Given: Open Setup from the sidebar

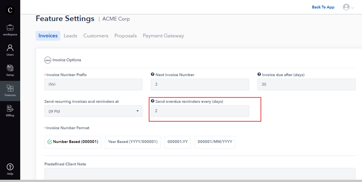Looking at the screenshot, I should pos(10,70).
